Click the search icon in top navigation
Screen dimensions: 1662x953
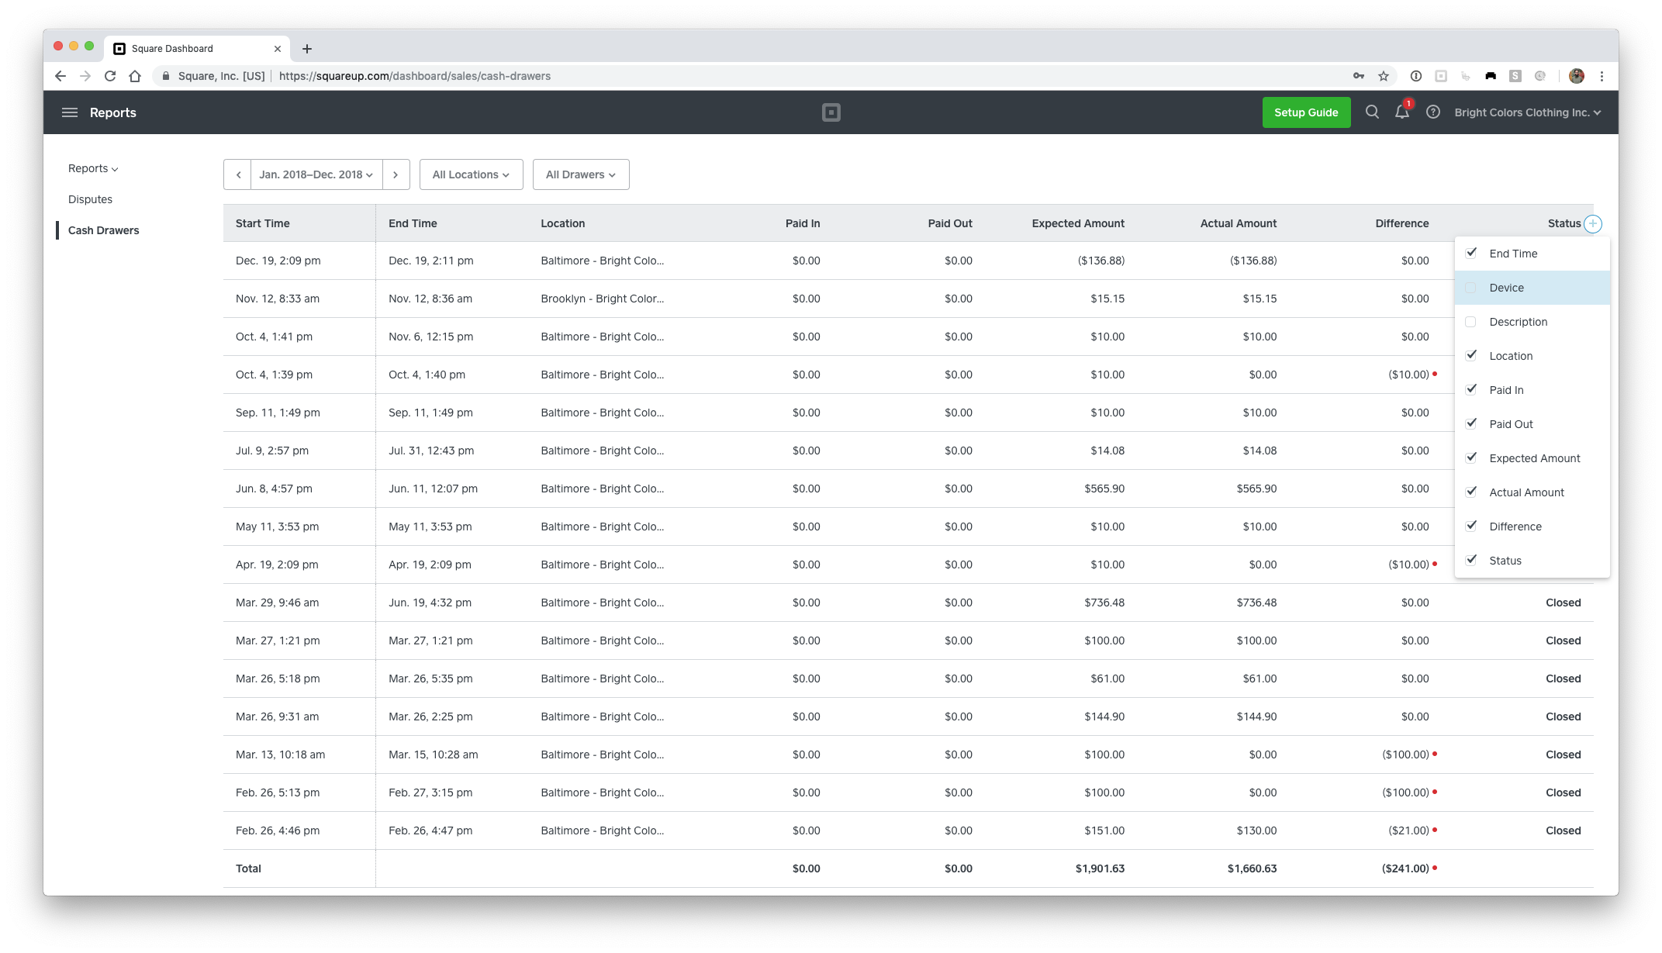1371,112
